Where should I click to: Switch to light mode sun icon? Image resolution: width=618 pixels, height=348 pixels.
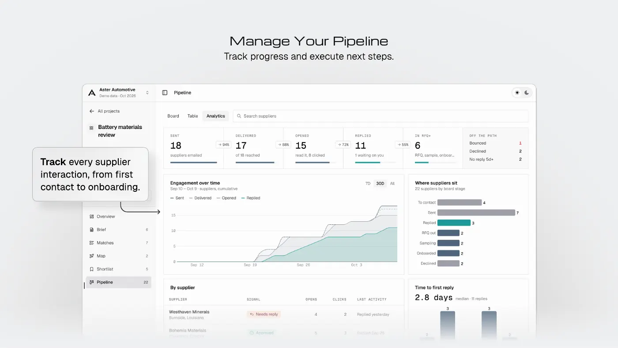[517, 93]
